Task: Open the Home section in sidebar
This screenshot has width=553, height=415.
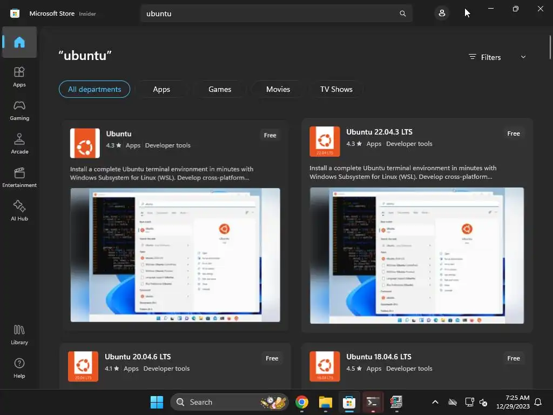Action: (x=19, y=42)
